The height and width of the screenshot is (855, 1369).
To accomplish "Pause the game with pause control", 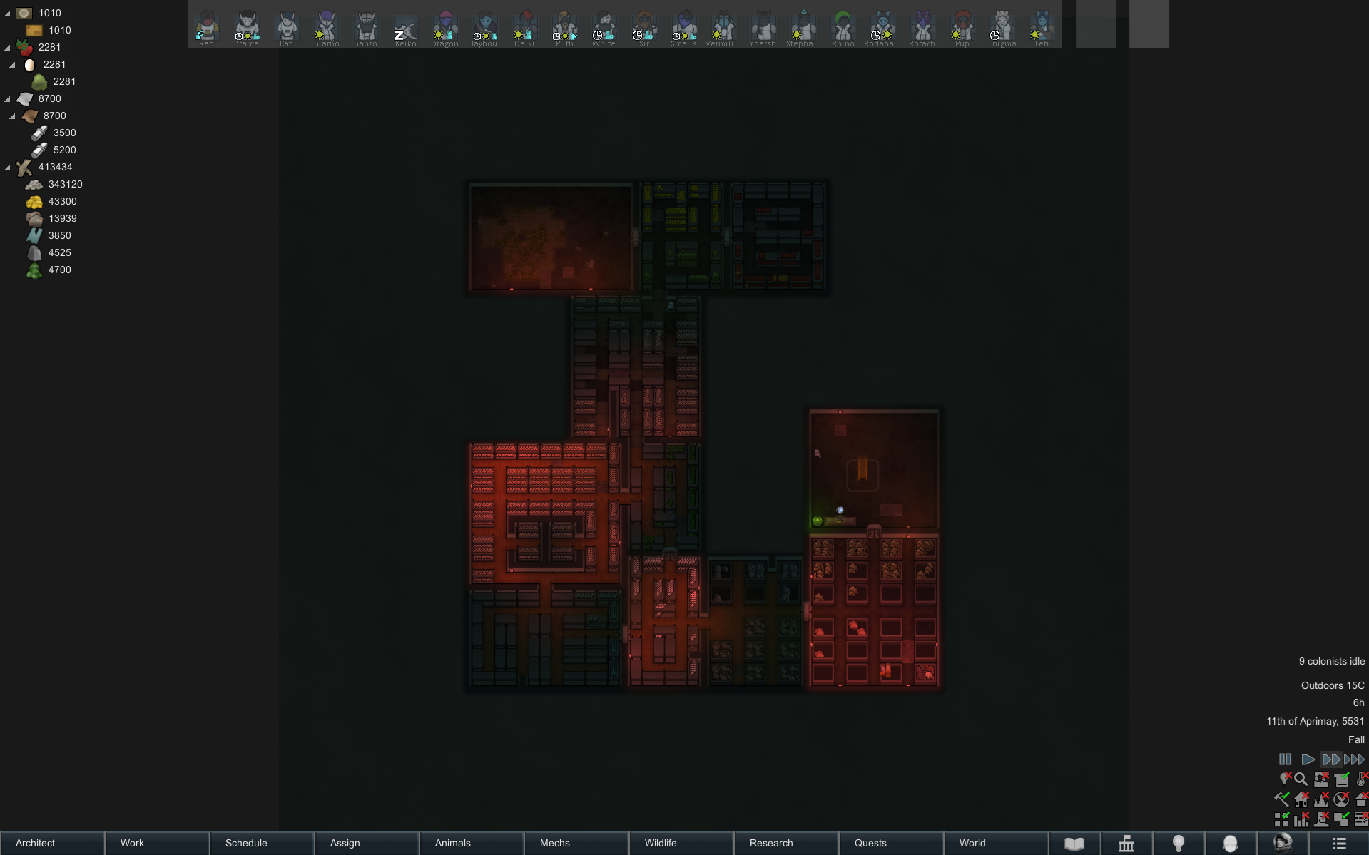I will pyautogui.click(x=1285, y=759).
